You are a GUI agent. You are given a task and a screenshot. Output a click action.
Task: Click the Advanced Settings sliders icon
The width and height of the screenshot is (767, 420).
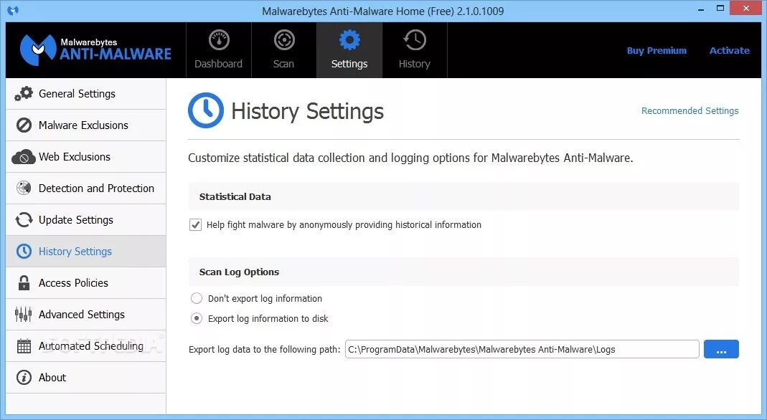pyautogui.click(x=24, y=314)
